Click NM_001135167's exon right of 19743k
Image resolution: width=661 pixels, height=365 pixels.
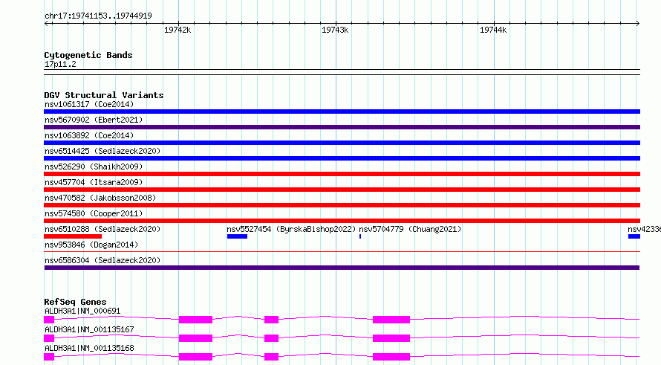(x=391, y=338)
